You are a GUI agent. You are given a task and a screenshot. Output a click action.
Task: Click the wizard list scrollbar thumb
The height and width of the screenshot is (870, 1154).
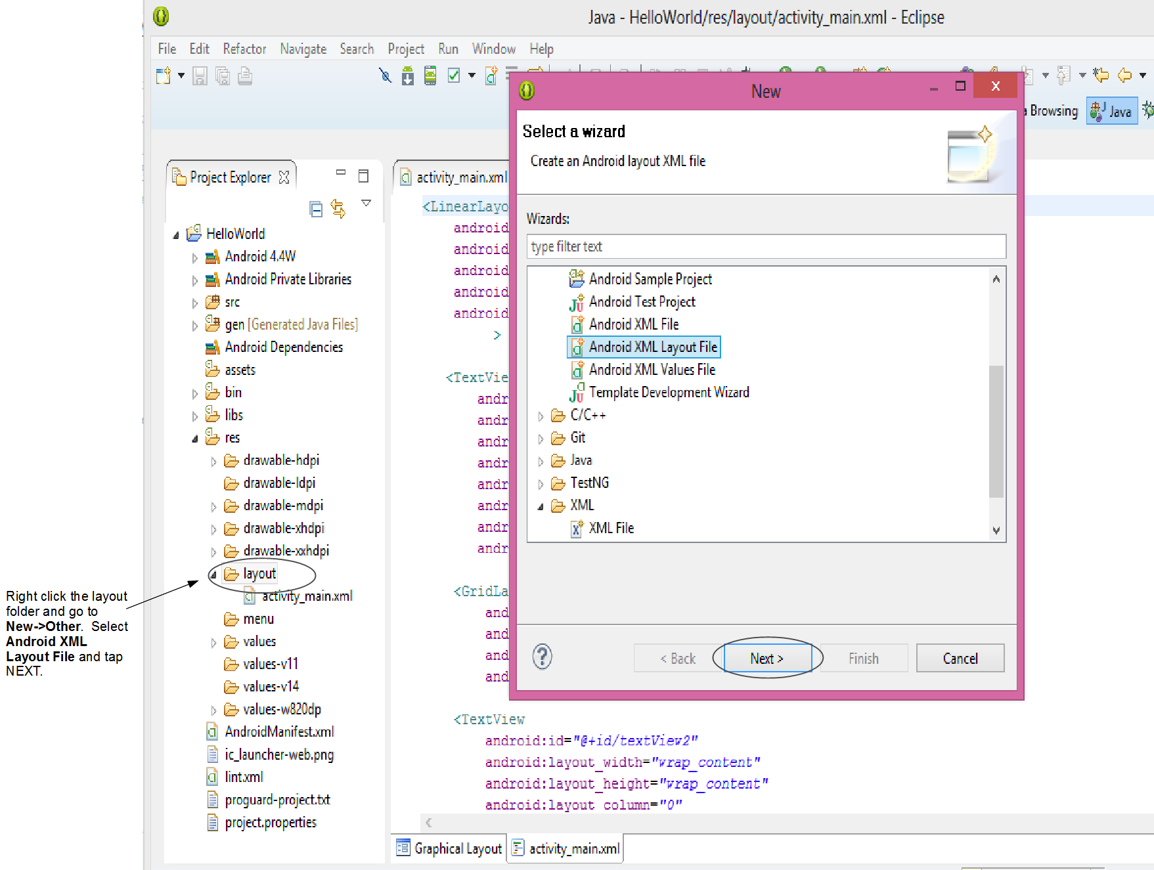(996, 431)
